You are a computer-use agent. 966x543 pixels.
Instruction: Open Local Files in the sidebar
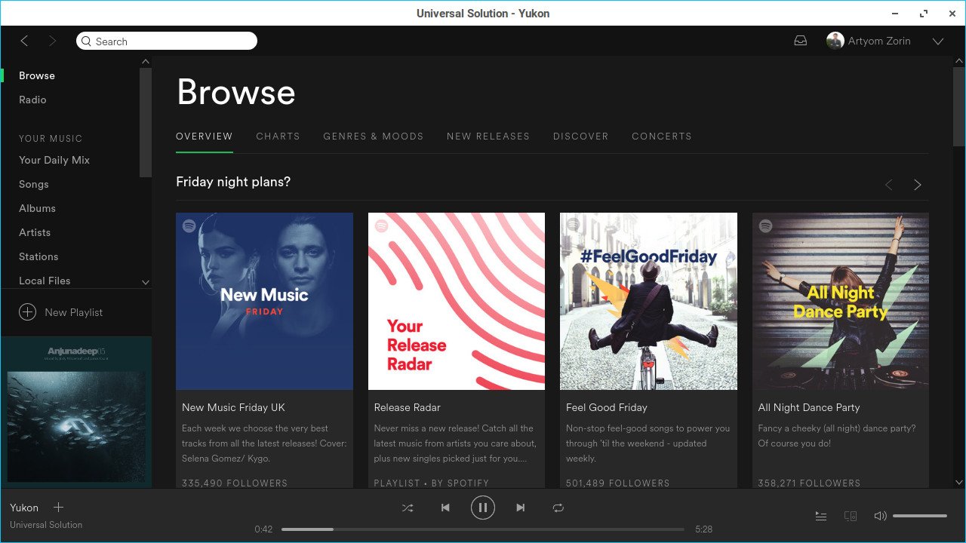pos(45,281)
